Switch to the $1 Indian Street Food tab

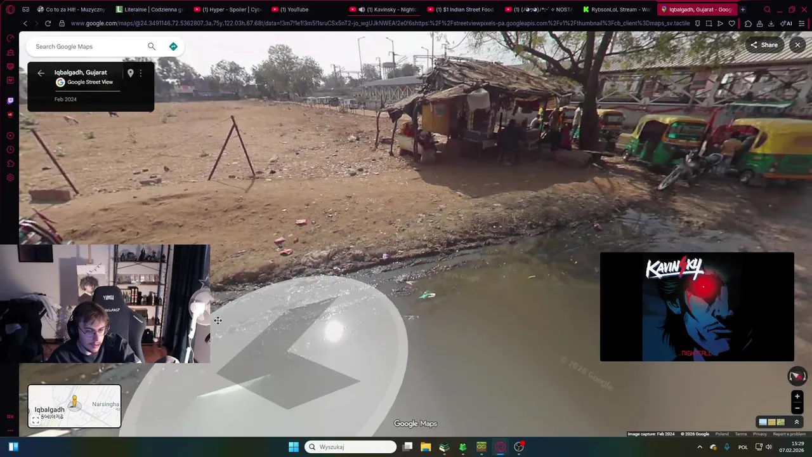coord(462,10)
